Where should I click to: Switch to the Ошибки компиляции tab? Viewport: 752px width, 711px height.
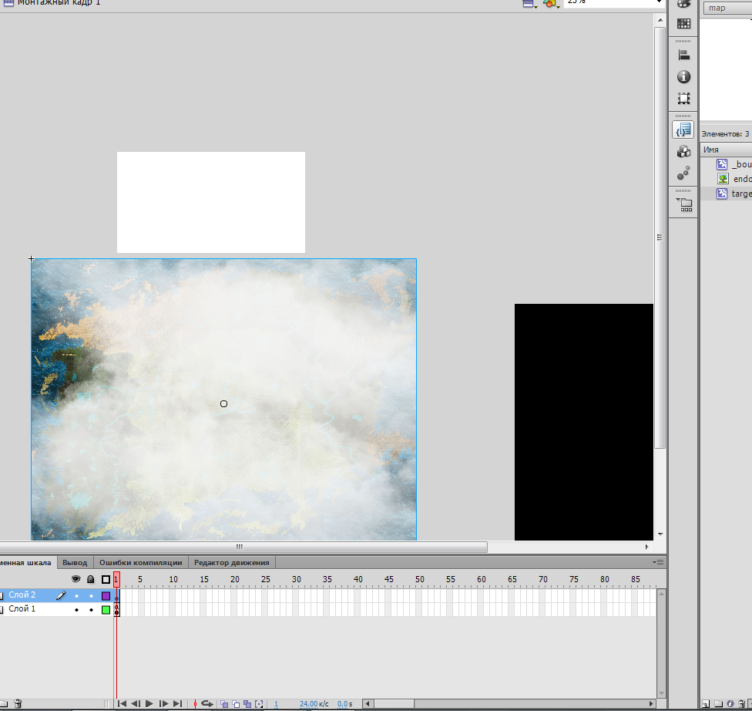point(140,562)
